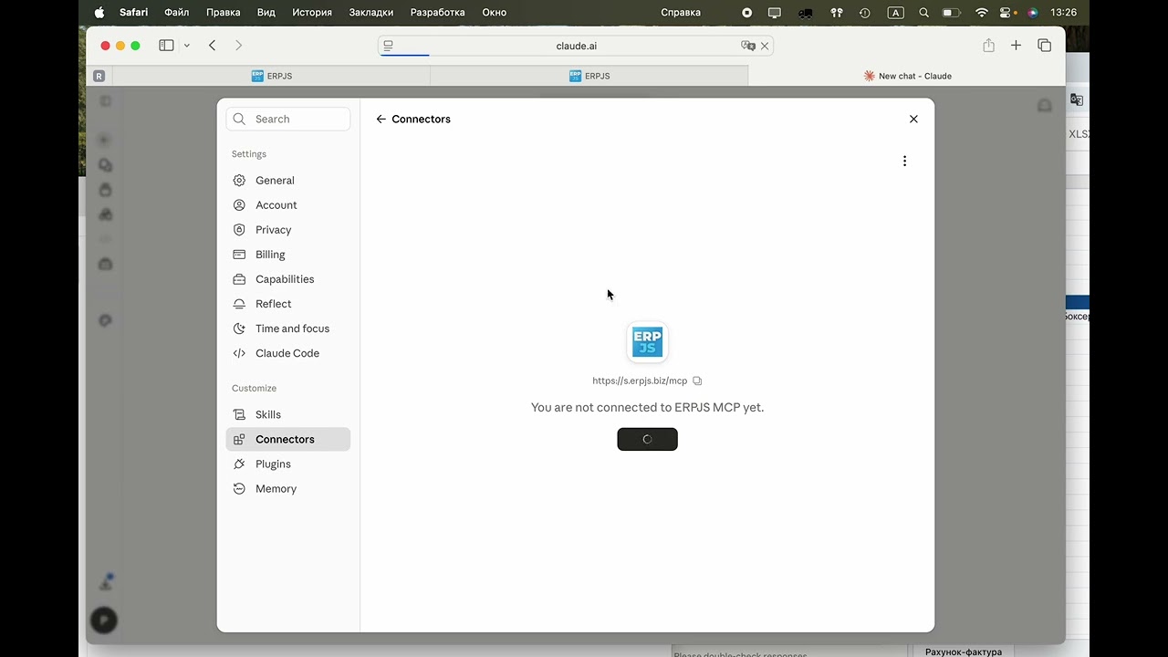This screenshot has width=1168, height=657.
Task: Open the История menu
Action: 312,13
